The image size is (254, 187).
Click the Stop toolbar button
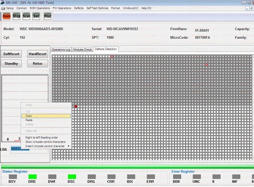pyautogui.click(x=17, y=16)
